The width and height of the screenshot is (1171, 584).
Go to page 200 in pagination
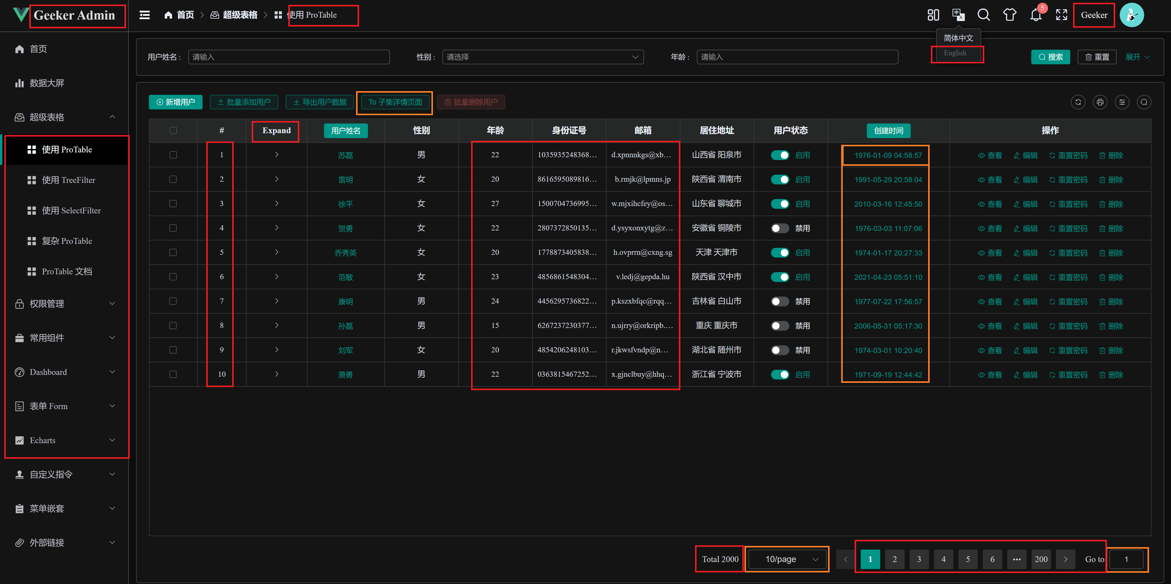[x=1041, y=560]
